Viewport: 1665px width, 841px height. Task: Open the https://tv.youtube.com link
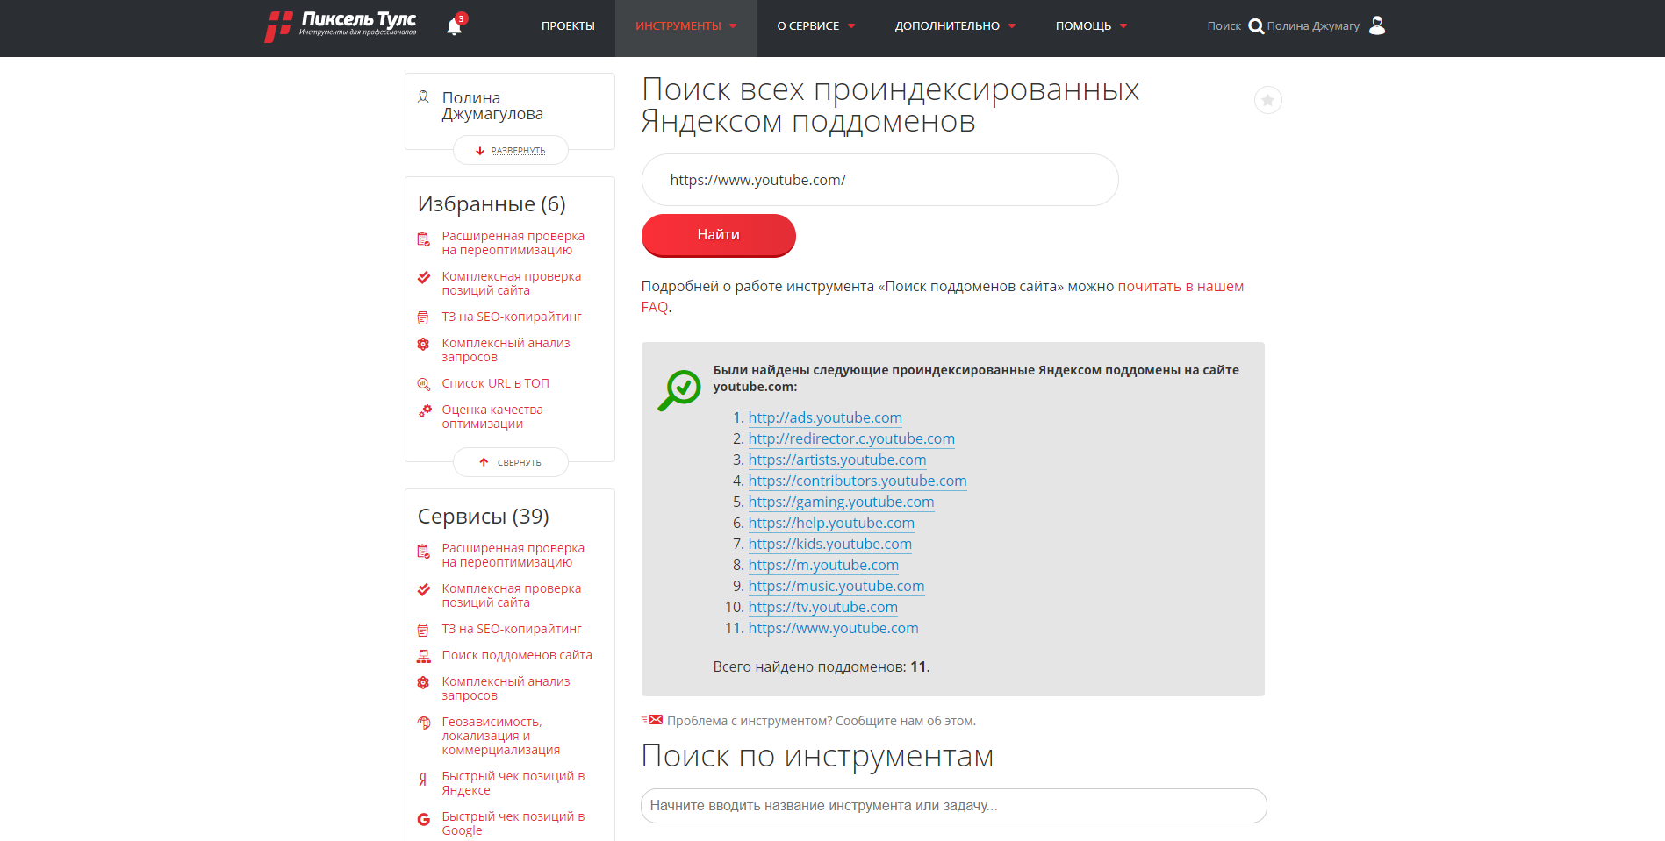(822, 607)
